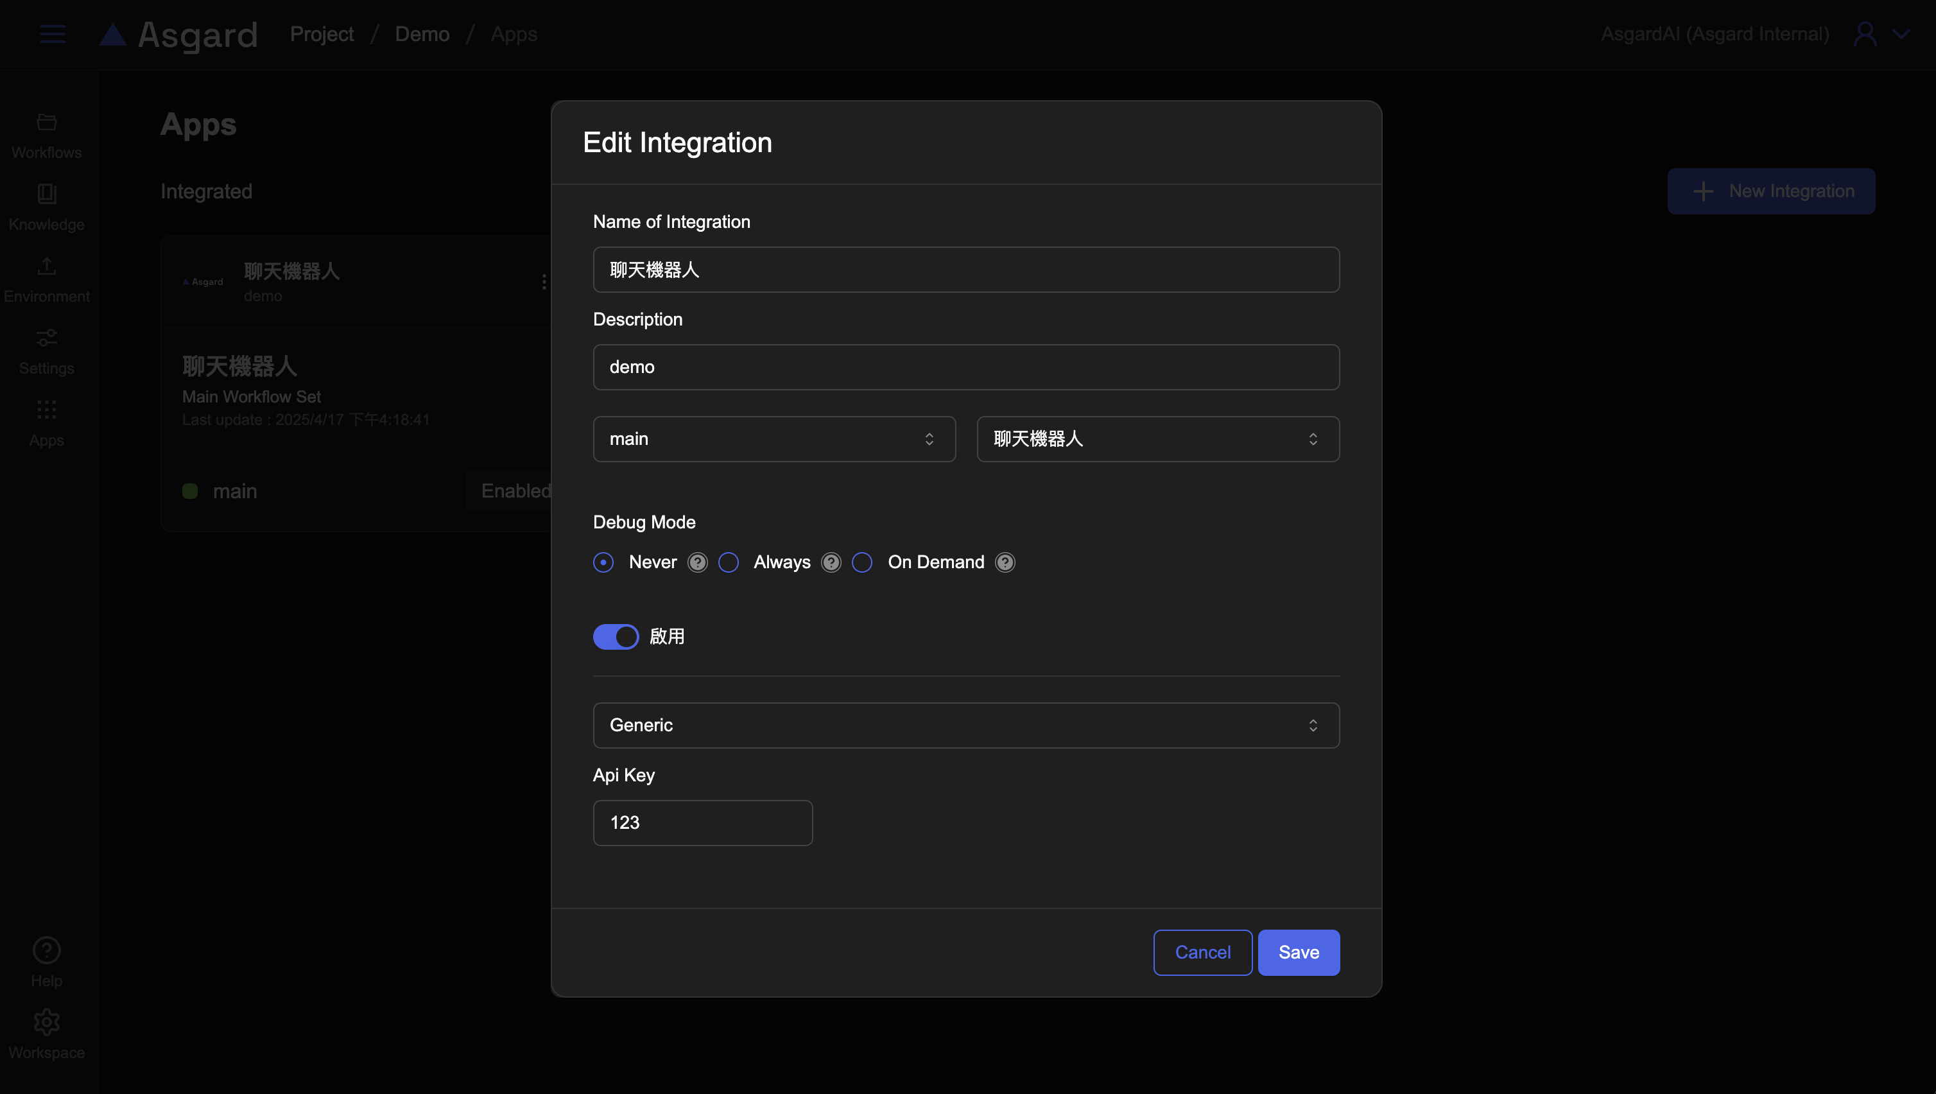
Task: Click the Save button
Action: [1298, 953]
